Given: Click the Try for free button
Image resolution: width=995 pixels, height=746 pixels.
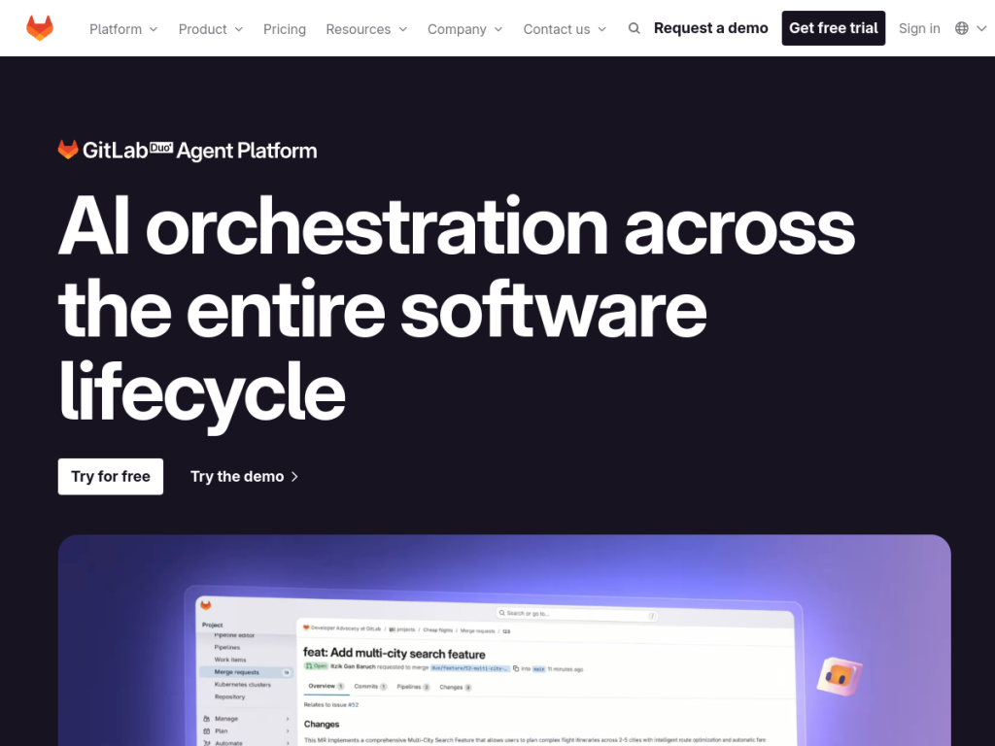Looking at the screenshot, I should pos(111,476).
